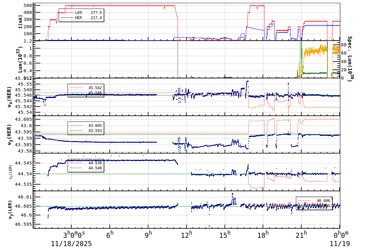This screenshot has height=248, width=366.
Task: Click the 6h time axis label
Action: click(x=110, y=234)
